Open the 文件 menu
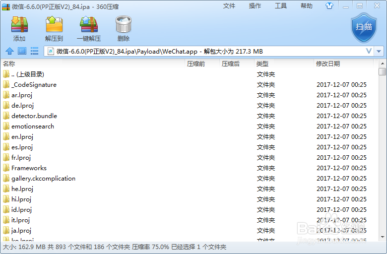This screenshot has width=387, height=254. (x=229, y=6)
